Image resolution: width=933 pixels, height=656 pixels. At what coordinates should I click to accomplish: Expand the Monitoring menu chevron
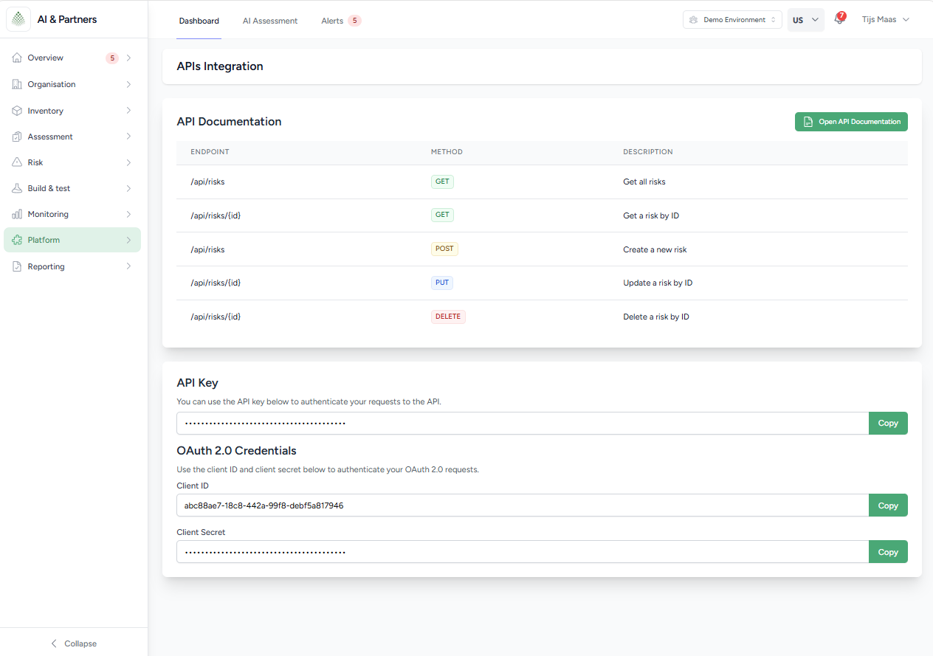pos(128,214)
